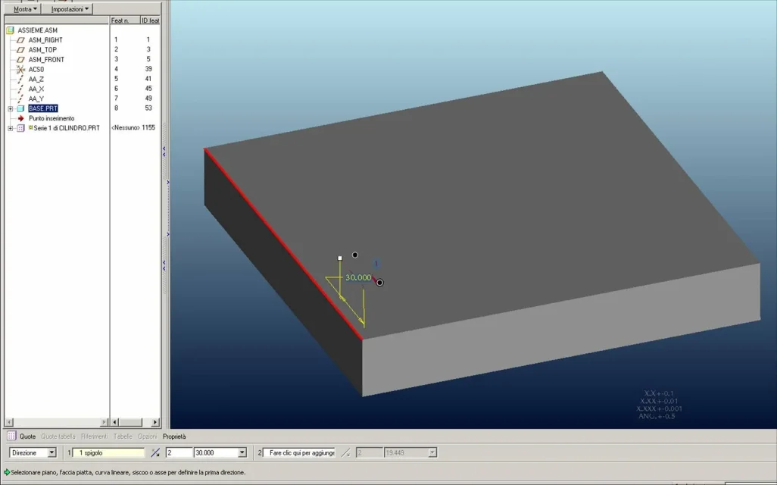The height and width of the screenshot is (485, 777).
Task: Expand the Serie 1 di CILINDRO.PRT node
Action: [11, 128]
